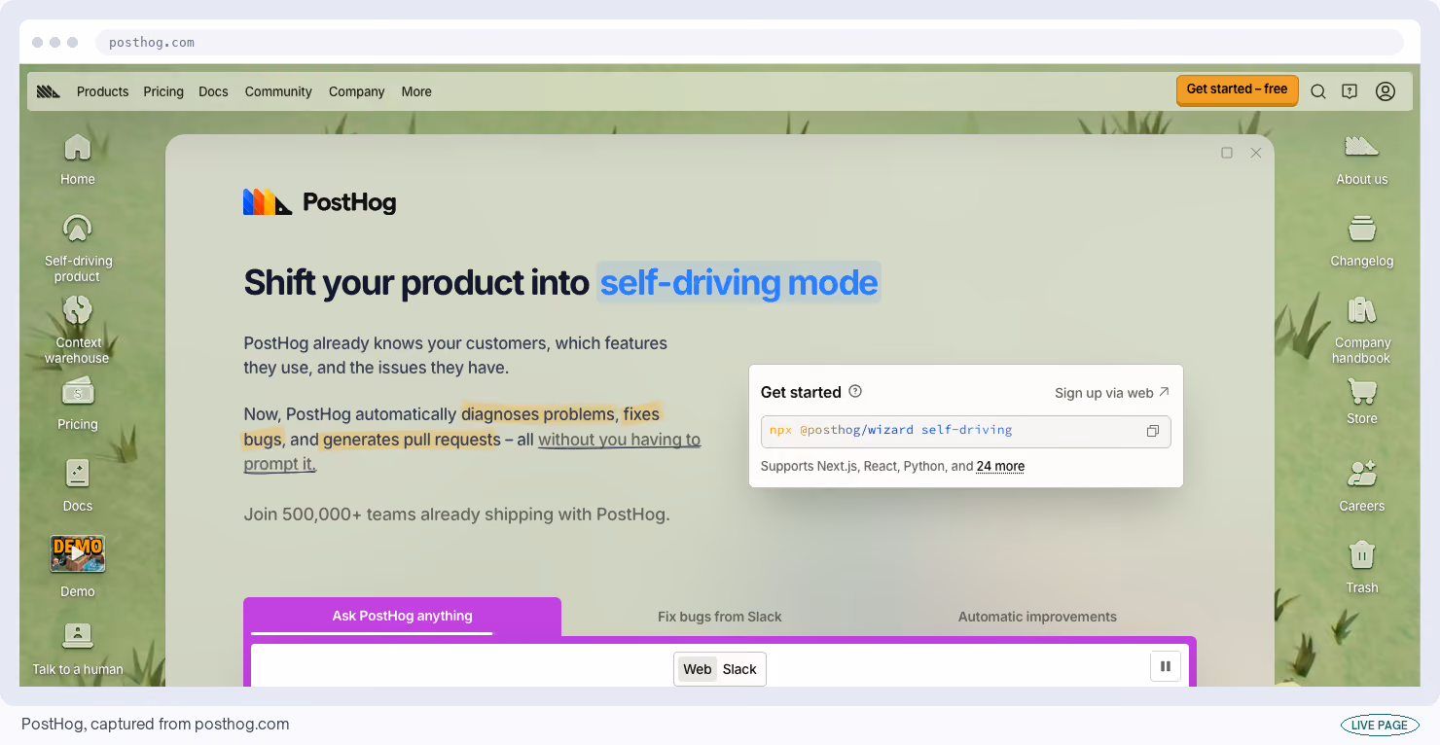1440x745 pixels.
Task: Open the Careers desktop icon
Action: coord(1362,475)
